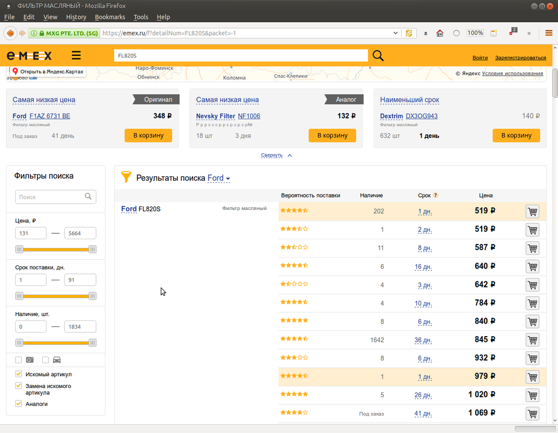Image resolution: width=558 pixels, height=433 pixels.
Task: Uncheck Искомый артикул checkbox
Action: tap(18, 374)
